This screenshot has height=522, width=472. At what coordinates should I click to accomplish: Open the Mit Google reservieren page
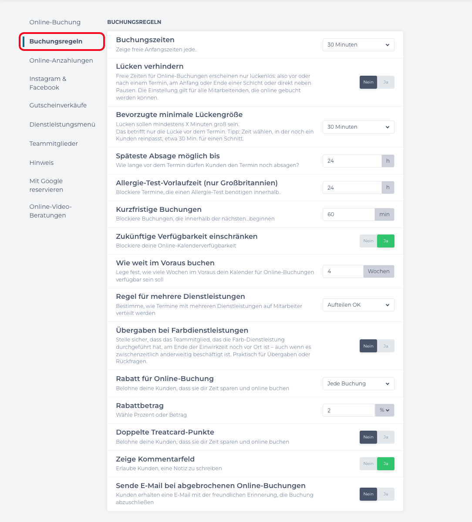pyautogui.click(x=46, y=185)
